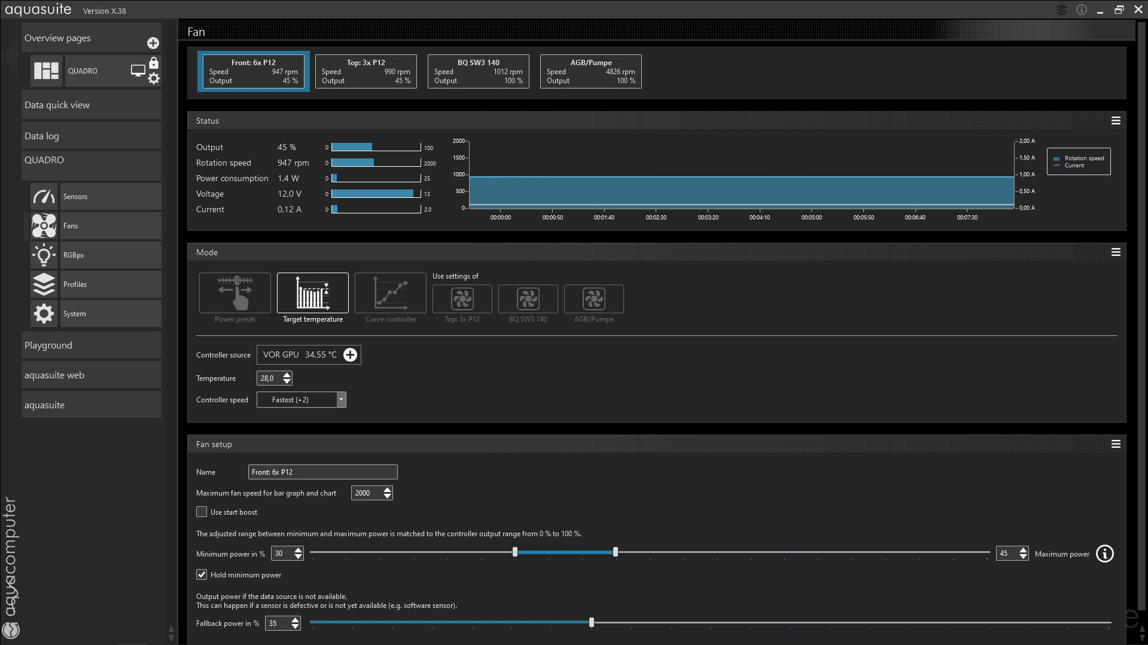Adjust the Fallback power slider handle
The height and width of the screenshot is (645, 1148).
click(592, 623)
